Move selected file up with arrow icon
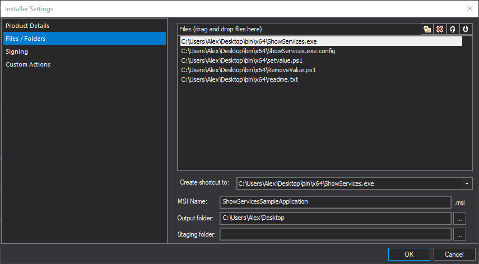This screenshot has width=479, height=264. tap(453, 29)
